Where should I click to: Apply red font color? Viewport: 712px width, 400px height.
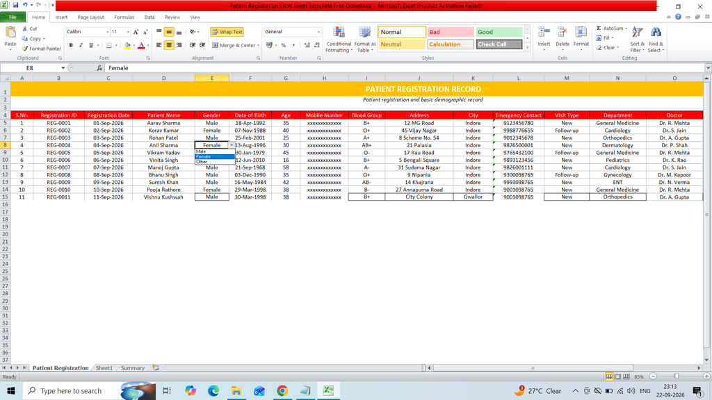(141, 45)
